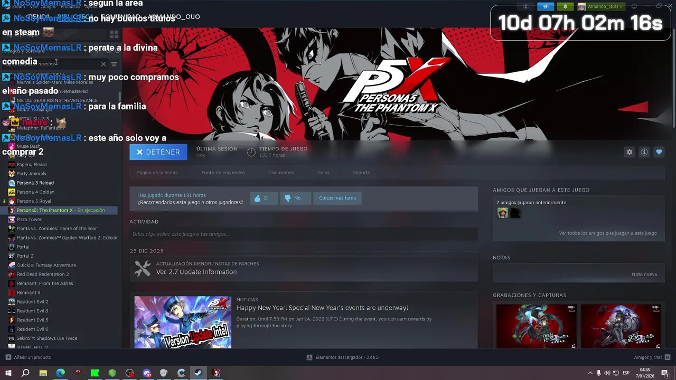Open Ver todos los amigos que juegan link
This screenshot has height=380, width=676.
pos(608,233)
